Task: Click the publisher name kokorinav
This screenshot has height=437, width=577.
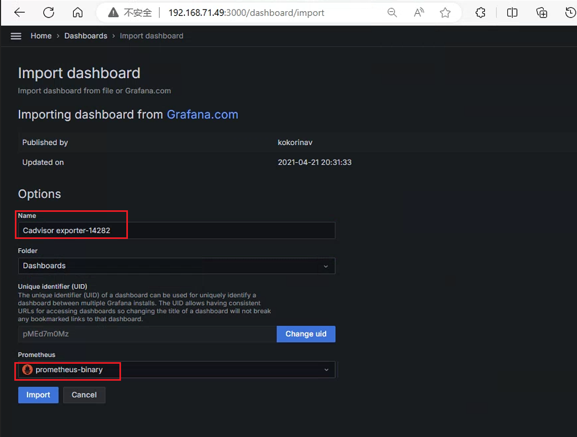Action: pyautogui.click(x=295, y=142)
